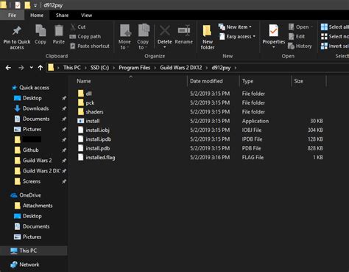This screenshot has width=349, height=272.
Task: Click the Copy ribbon icon
Action: tap(40, 31)
